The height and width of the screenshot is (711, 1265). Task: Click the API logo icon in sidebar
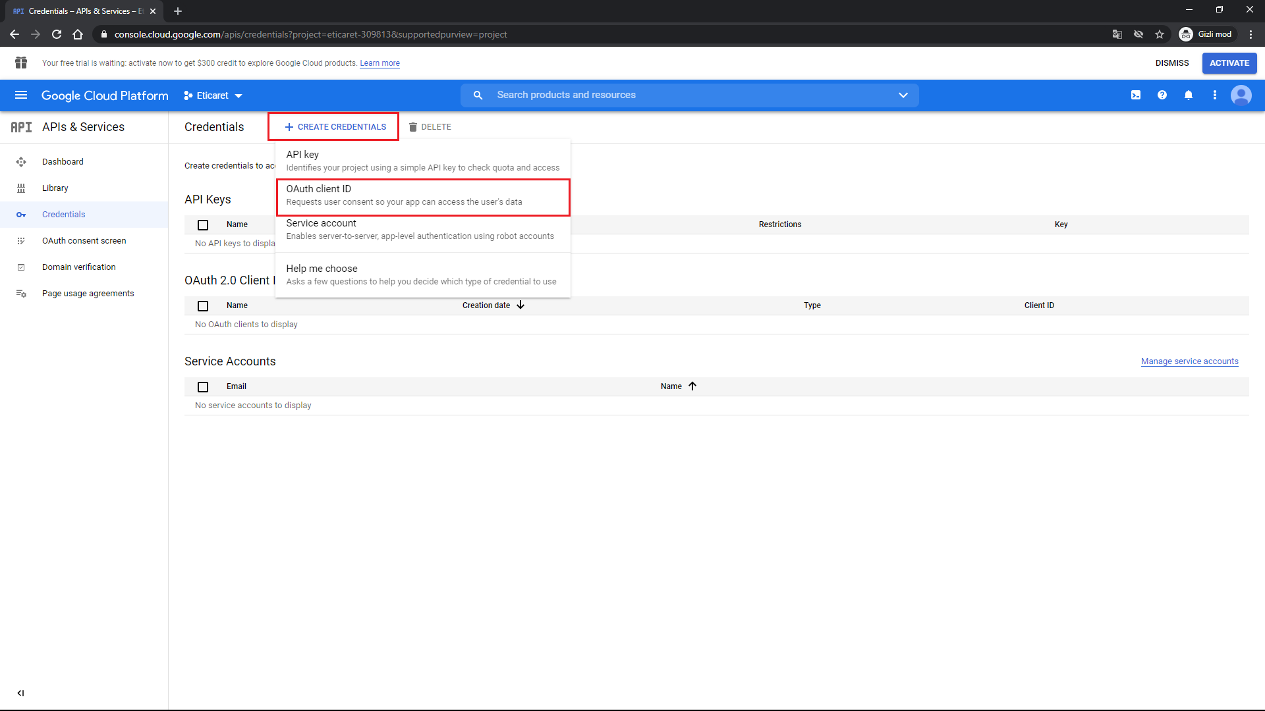[21, 127]
